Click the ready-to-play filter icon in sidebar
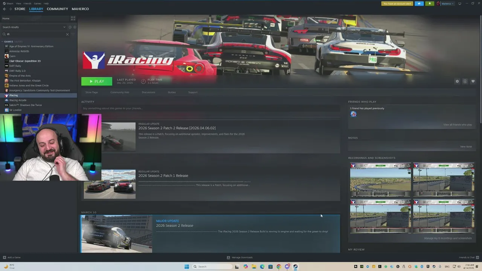 [75, 27]
